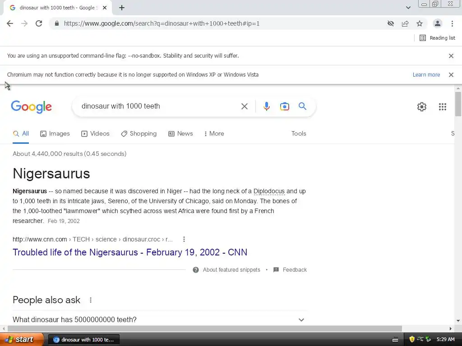Click the horizontal scrollbar thumb

tap(205, 328)
